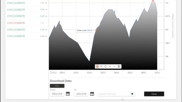
Task: Click the down chevron beside orange 0.35
Action: coord(46,3)
